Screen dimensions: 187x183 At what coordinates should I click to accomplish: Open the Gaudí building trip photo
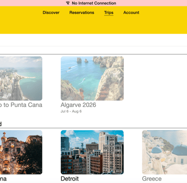coord(21,152)
